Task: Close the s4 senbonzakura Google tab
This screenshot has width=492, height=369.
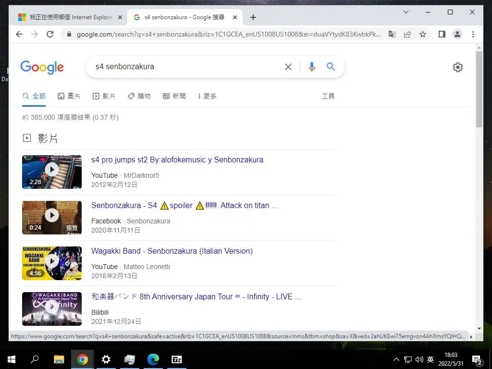Action: 234,18
